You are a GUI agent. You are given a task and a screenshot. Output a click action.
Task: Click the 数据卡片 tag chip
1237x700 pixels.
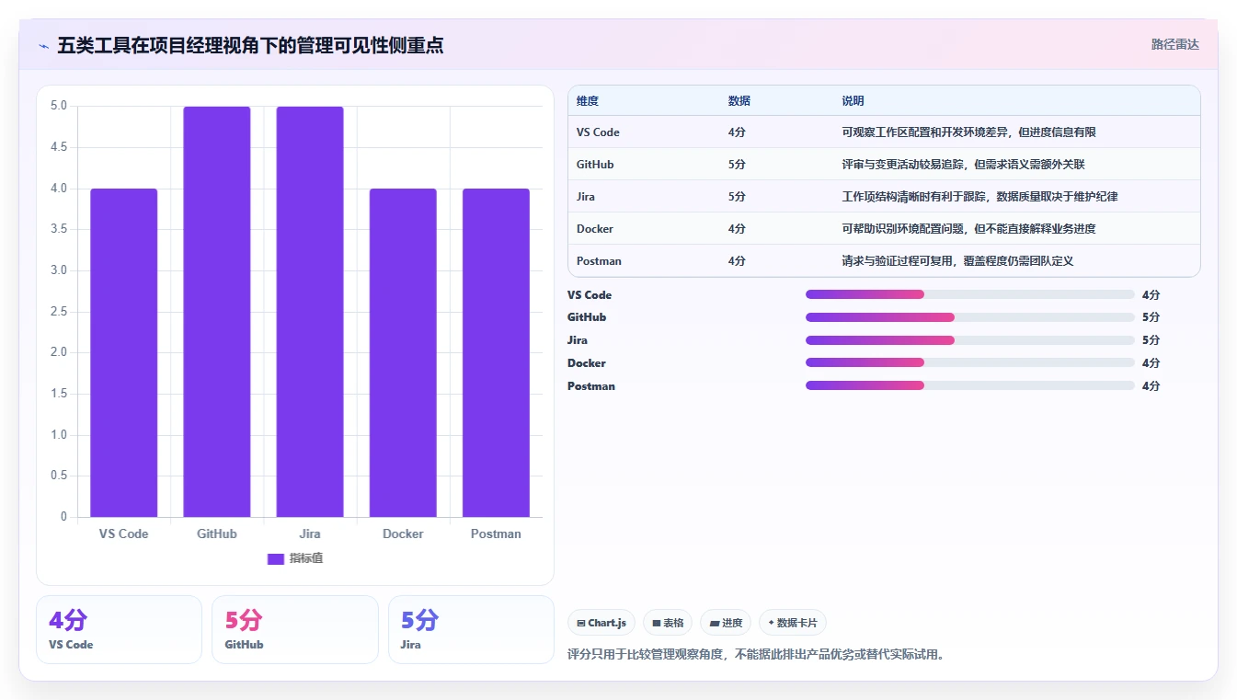(x=792, y=623)
